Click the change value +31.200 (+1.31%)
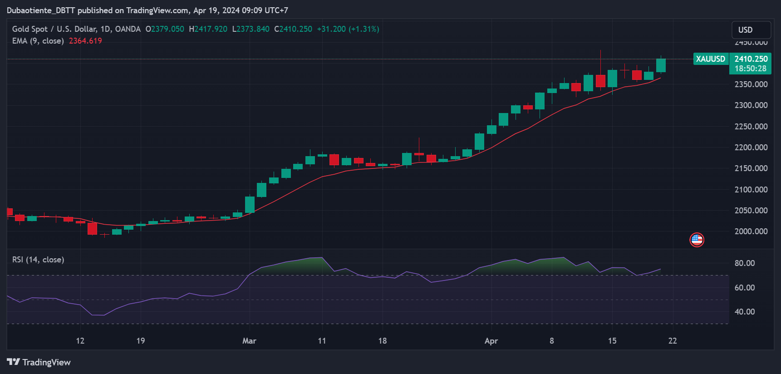 click(x=348, y=29)
